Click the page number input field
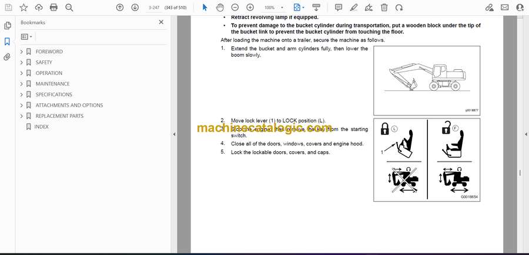Screen dimensions: 529x255 pos(154,8)
